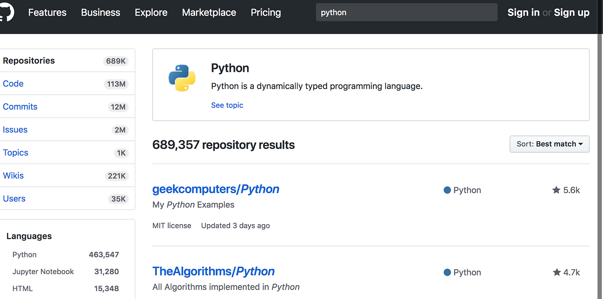Switch to Wikis search results
Viewport: 603px width, 299px height.
pos(67,176)
